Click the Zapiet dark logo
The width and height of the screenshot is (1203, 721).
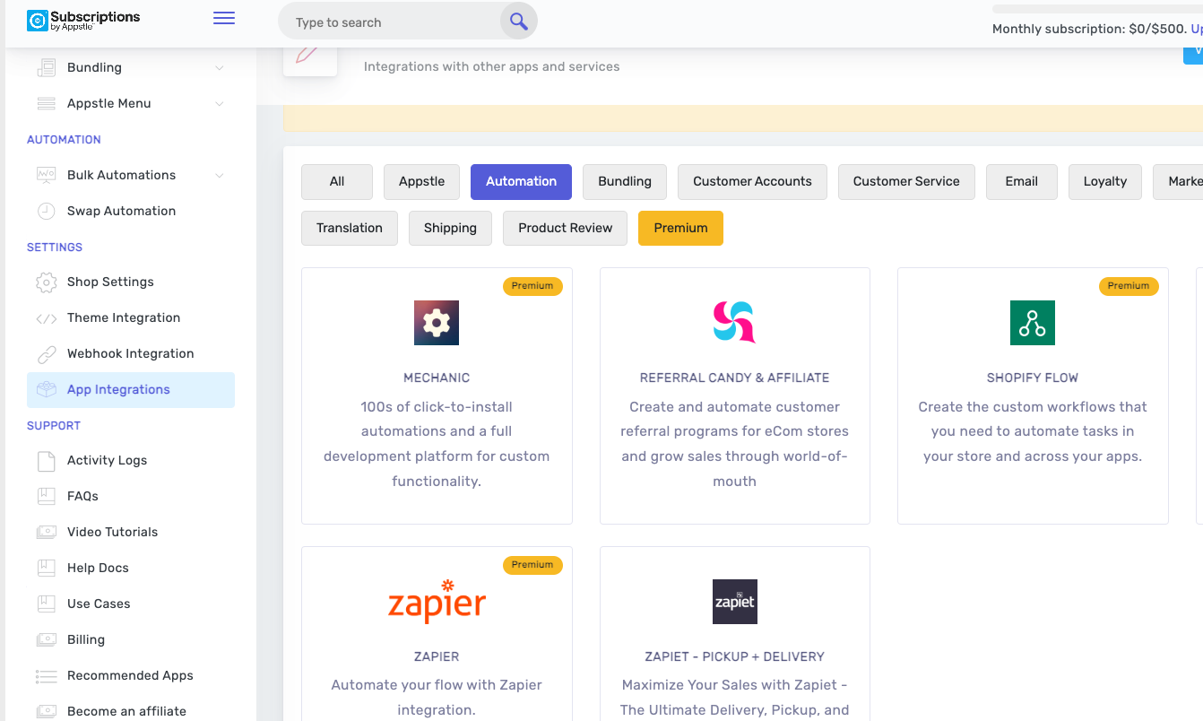coord(734,602)
